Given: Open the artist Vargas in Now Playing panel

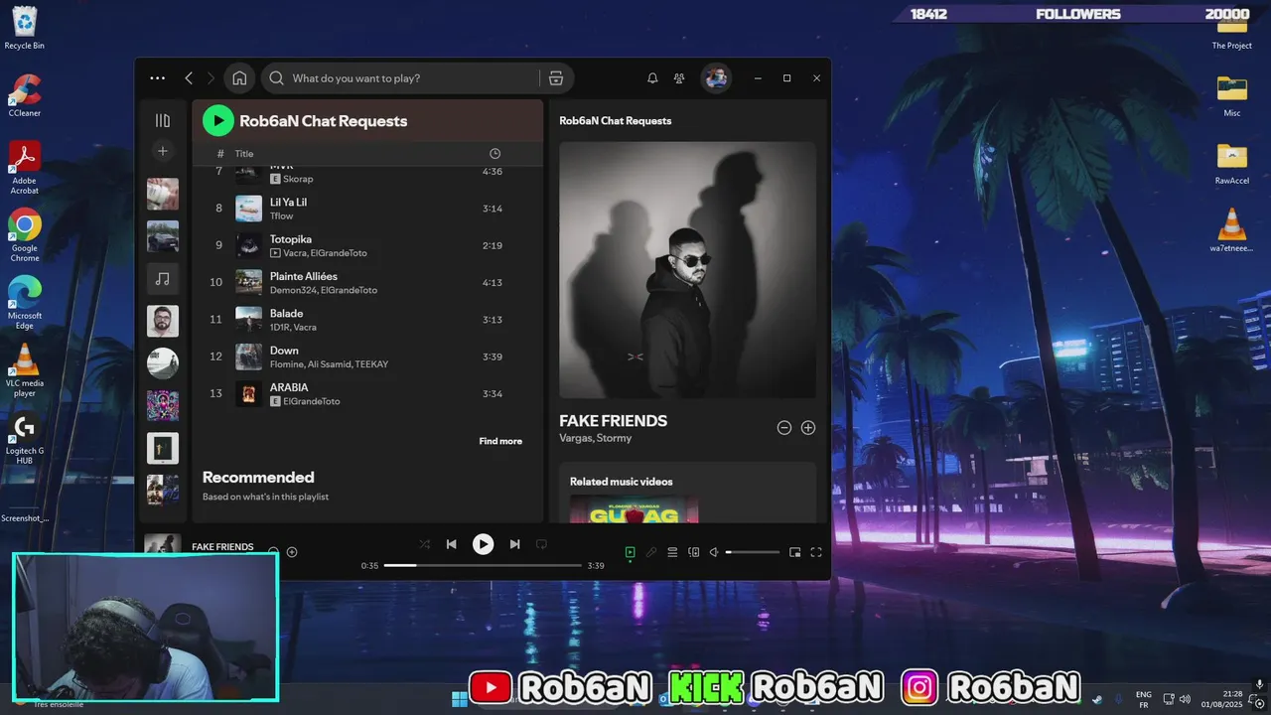Looking at the screenshot, I should (x=575, y=438).
